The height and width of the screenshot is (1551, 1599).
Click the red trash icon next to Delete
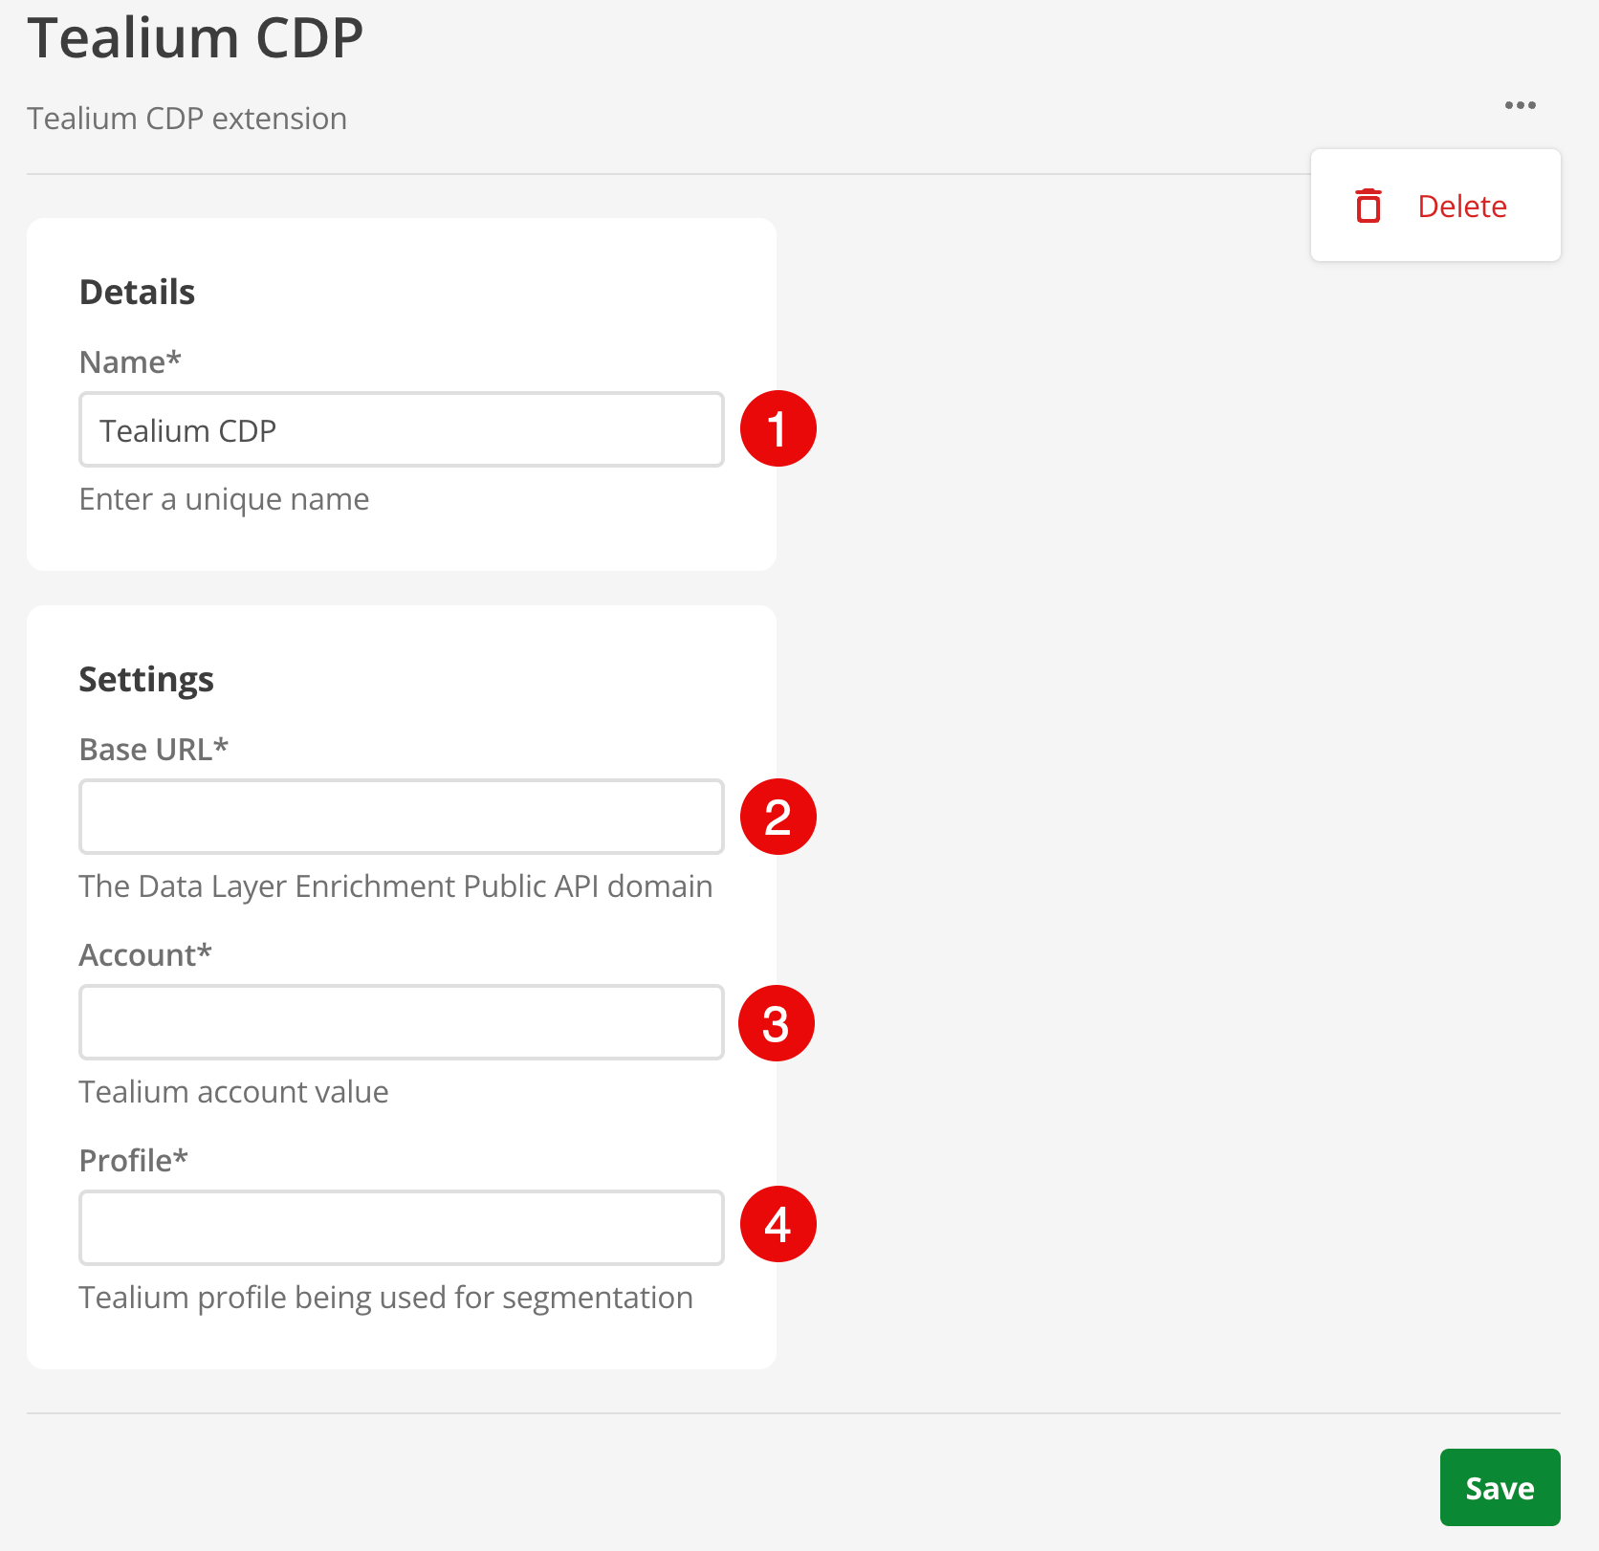[x=1369, y=205]
